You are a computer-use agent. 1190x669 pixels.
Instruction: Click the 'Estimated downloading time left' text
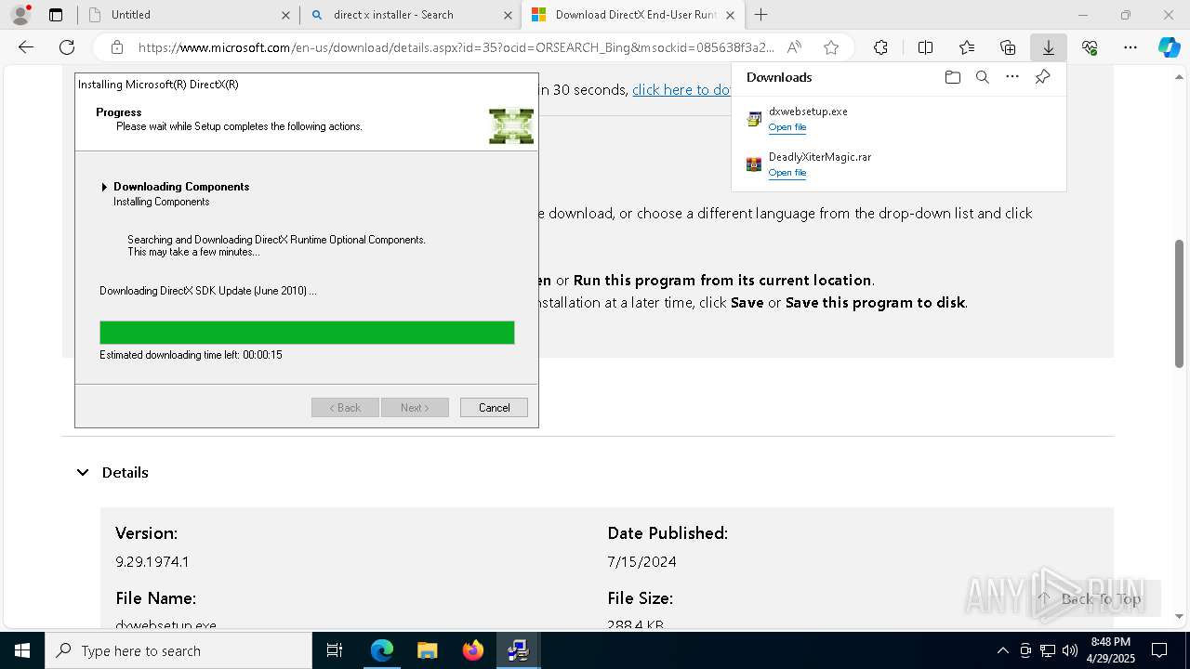pos(191,355)
